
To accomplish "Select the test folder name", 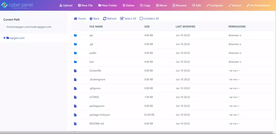I will [x=92, y=62].
